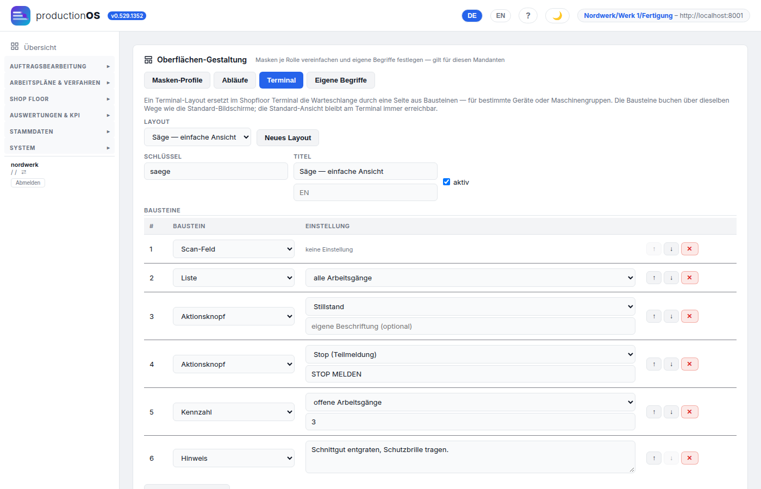Delete the Stop (Teilmeldung) row
Screen dimensions: 761x489
[x=690, y=364]
